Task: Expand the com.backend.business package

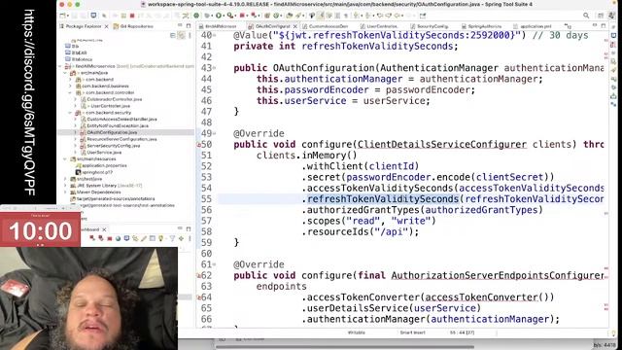Action: (x=71, y=87)
